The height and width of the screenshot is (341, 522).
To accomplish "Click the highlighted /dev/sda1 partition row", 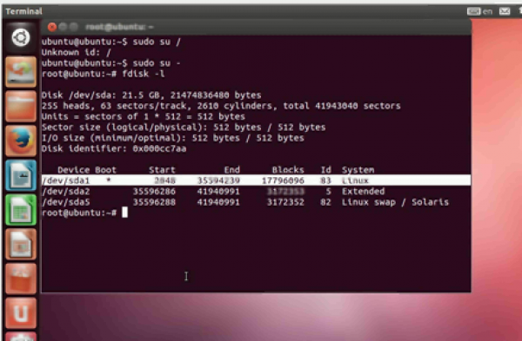I will click(256, 180).
